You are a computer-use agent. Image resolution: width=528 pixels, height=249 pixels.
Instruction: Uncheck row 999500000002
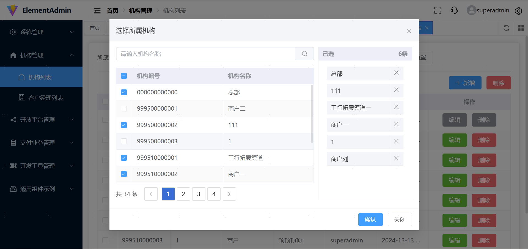point(124,125)
